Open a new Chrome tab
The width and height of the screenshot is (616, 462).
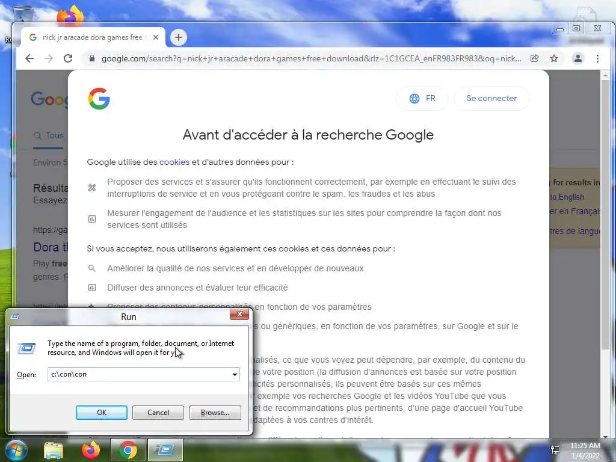coord(179,37)
